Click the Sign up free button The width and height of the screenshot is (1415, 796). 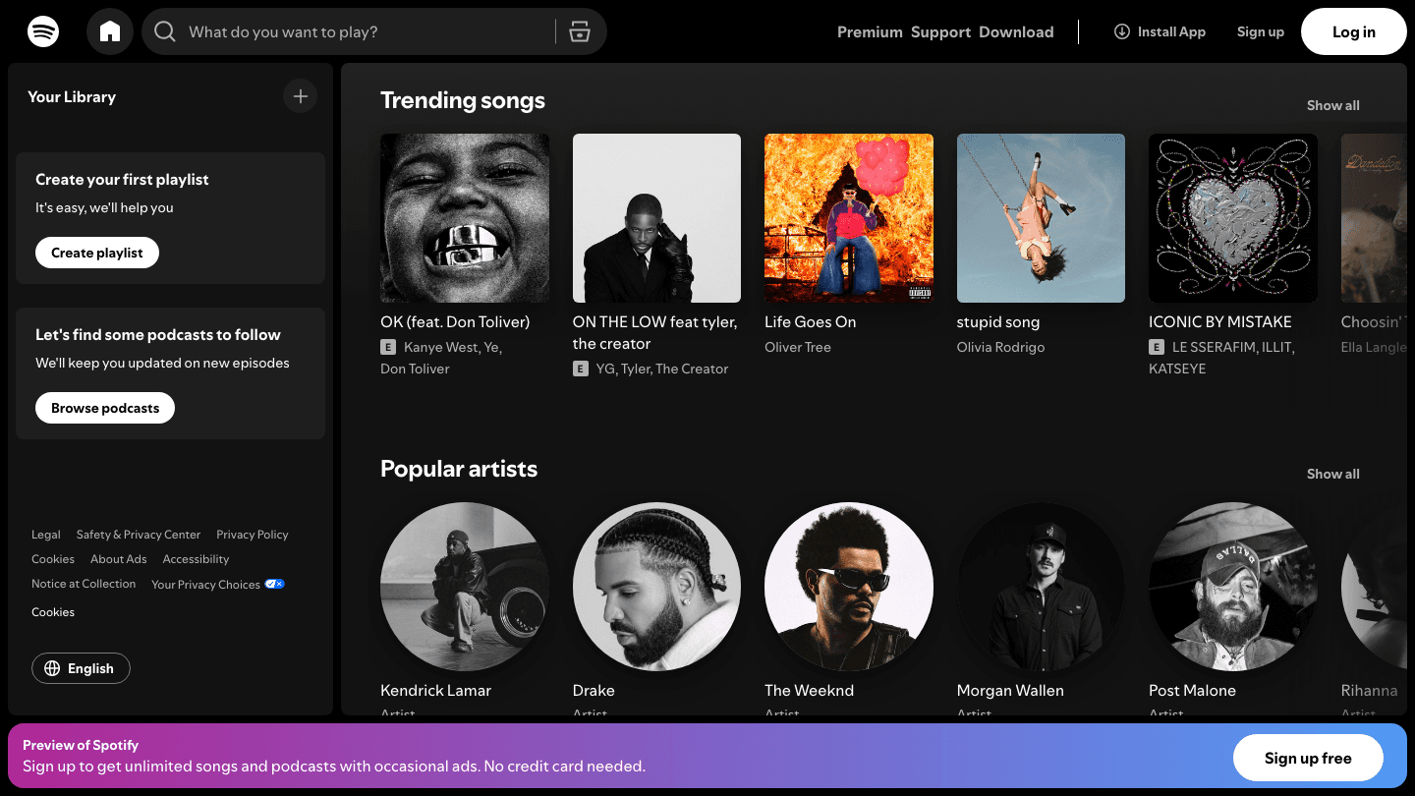tap(1308, 758)
